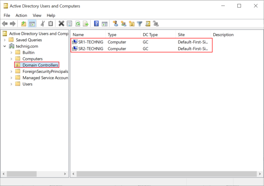264x186 pixels.
Task: Select the Users folder
Action: coord(27,84)
